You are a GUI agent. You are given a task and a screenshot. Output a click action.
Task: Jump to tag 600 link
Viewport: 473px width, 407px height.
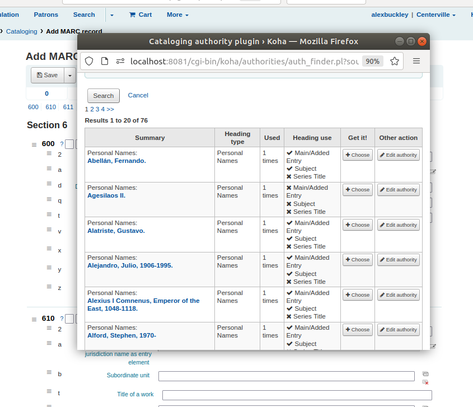pyautogui.click(x=33, y=107)
